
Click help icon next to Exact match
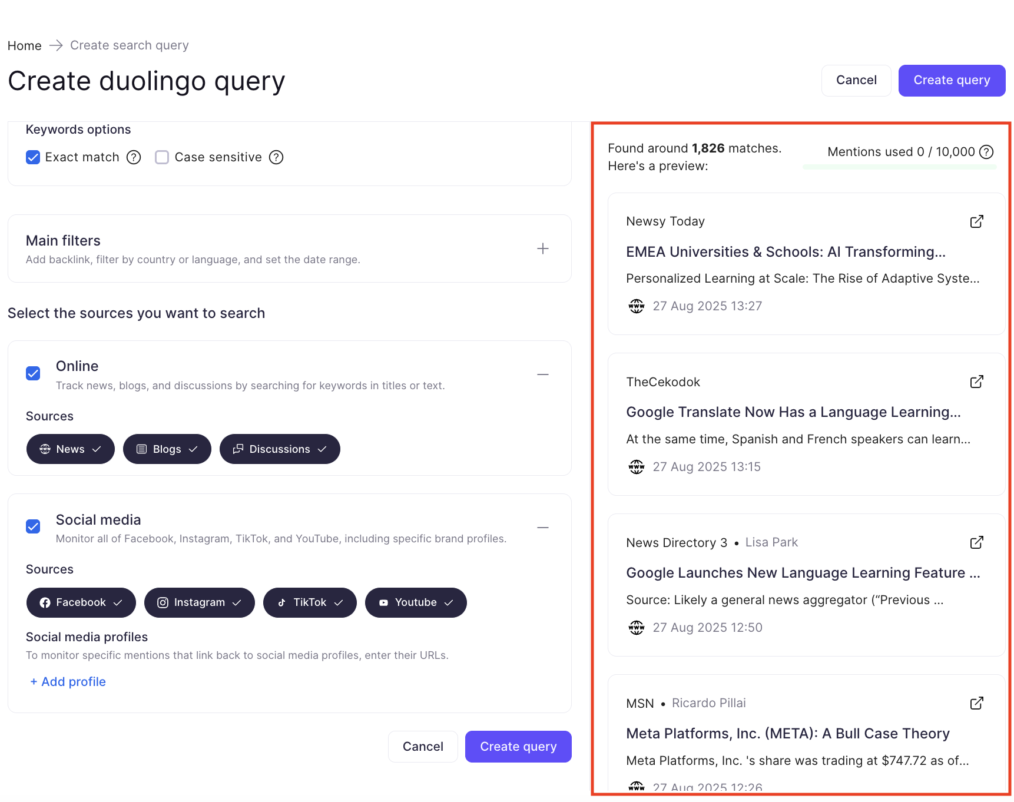coord(134,157)
